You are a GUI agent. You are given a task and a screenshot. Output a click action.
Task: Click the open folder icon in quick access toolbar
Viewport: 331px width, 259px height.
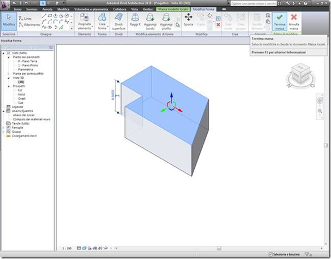[x=14, y=3]
